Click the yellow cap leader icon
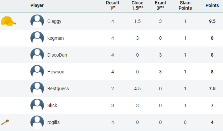The height and width of the screenshot is (131, 223). point(8,21)
